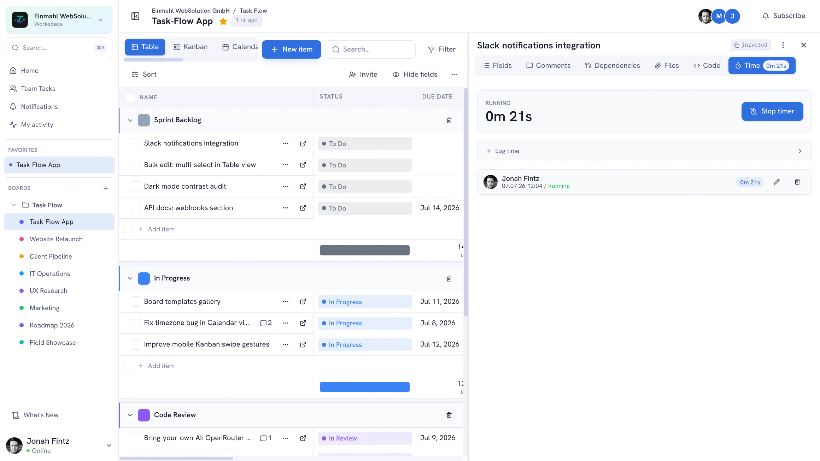
Task: Switch to the Kanban view tab
Action: [191, 47]
